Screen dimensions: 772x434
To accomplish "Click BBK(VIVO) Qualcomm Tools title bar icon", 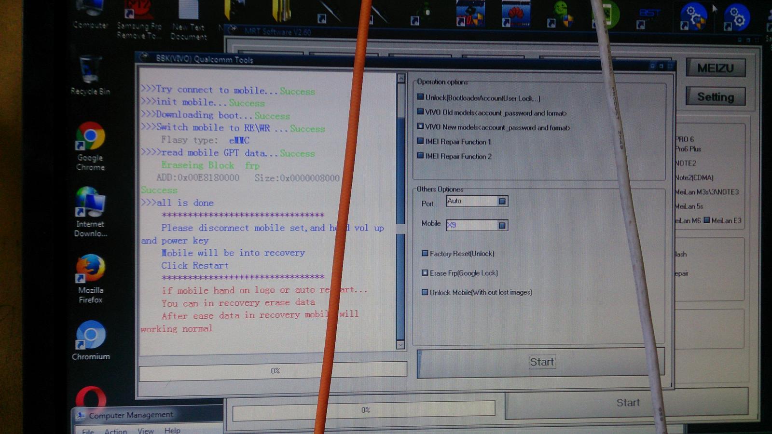I will coord(144,57).
